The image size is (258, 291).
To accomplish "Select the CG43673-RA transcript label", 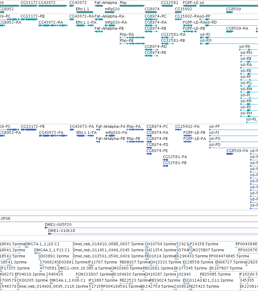I will (82, 16).
